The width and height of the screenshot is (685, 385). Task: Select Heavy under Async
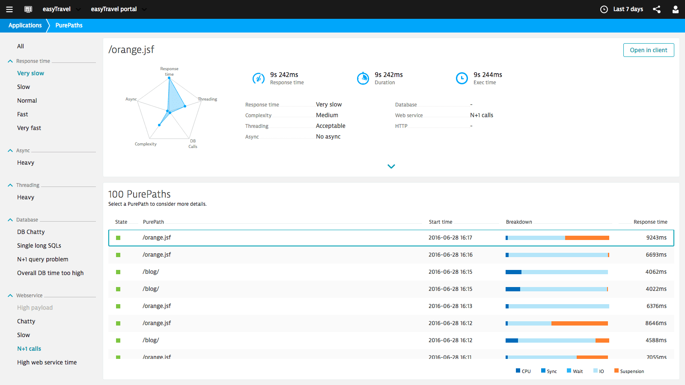coord(26,163)
